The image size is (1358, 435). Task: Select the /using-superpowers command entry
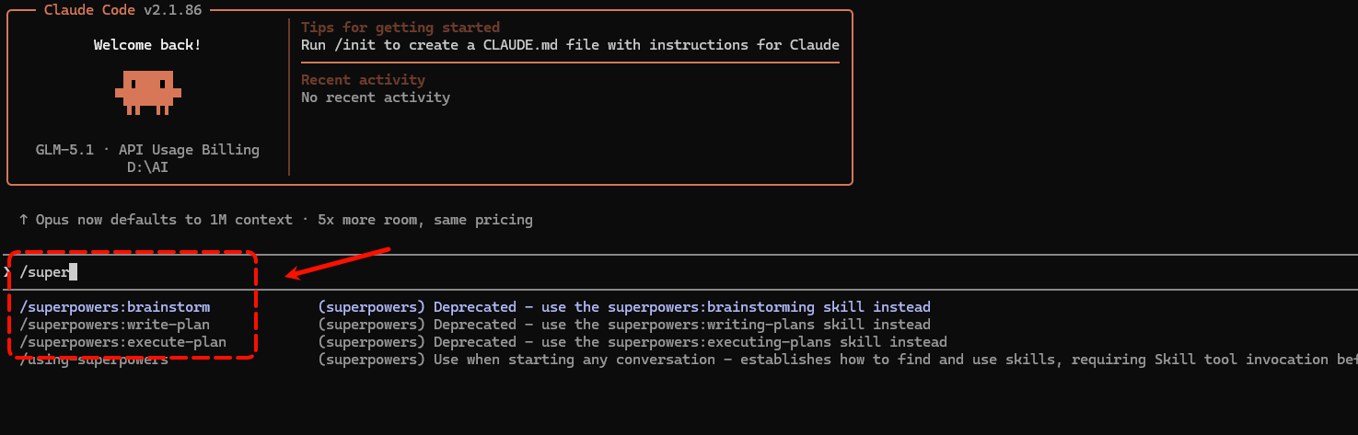(x=94, y=360)
